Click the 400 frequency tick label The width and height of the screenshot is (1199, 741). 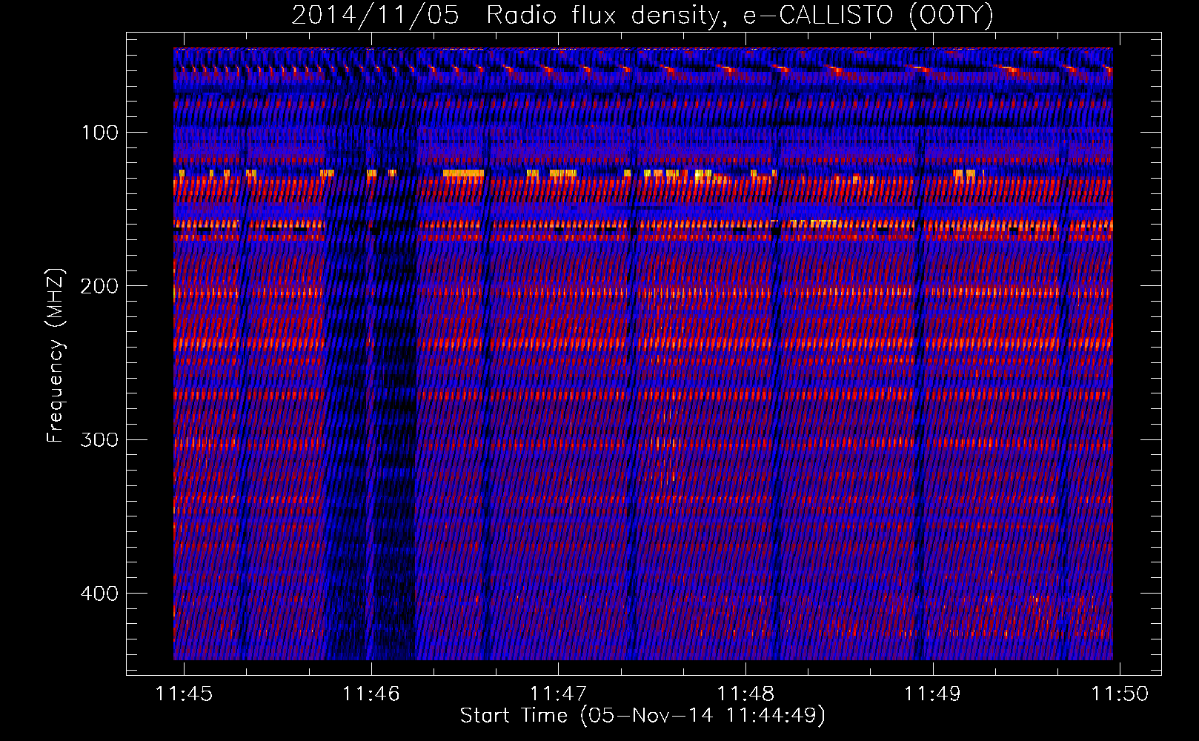point(99,594)
